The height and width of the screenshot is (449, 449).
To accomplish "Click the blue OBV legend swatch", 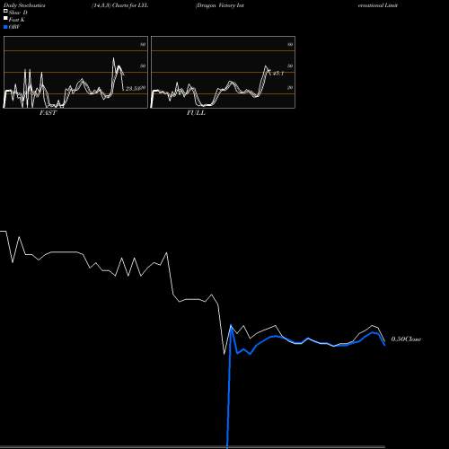I will 5,27.
